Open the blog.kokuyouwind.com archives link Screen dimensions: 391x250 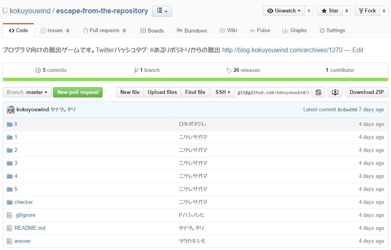pos(282,50)
